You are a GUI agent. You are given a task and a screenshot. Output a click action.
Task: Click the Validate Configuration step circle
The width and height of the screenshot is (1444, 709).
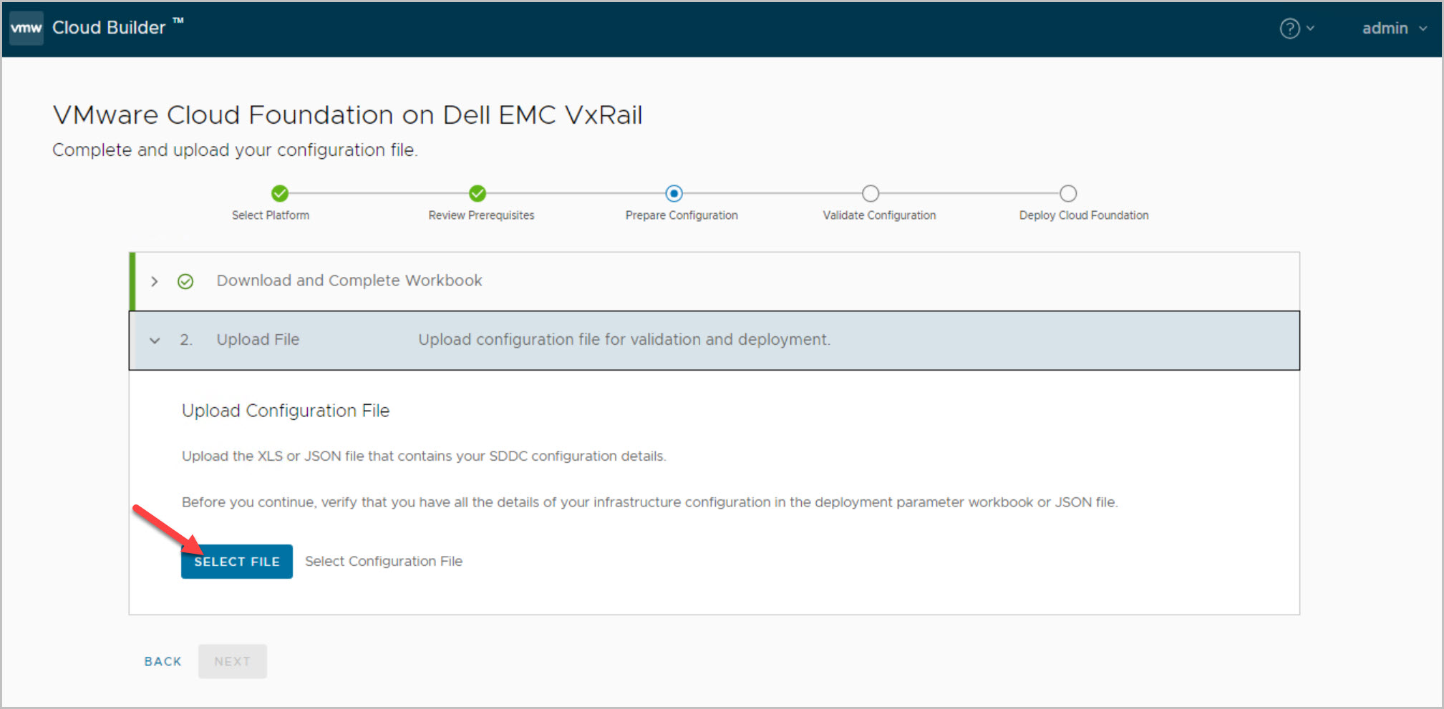[871, 193]
